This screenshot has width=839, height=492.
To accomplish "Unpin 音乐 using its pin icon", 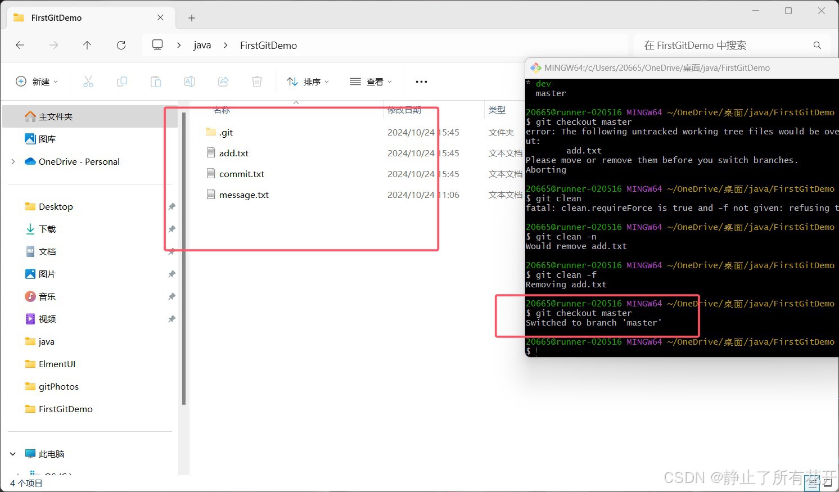I will click(172, 296).
